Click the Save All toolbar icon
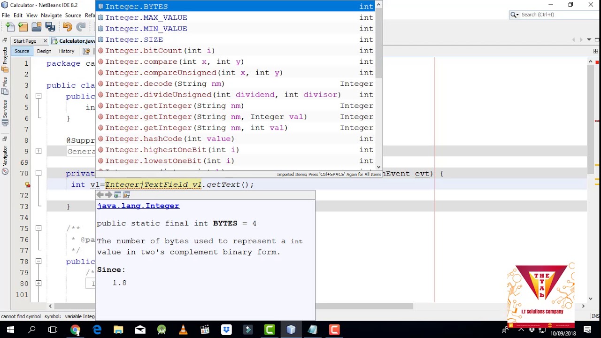 pyautogui.click(x=50, y=27)
